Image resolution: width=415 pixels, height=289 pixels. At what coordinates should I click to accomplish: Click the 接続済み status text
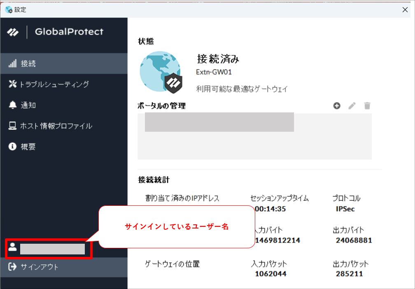point(218,59)
